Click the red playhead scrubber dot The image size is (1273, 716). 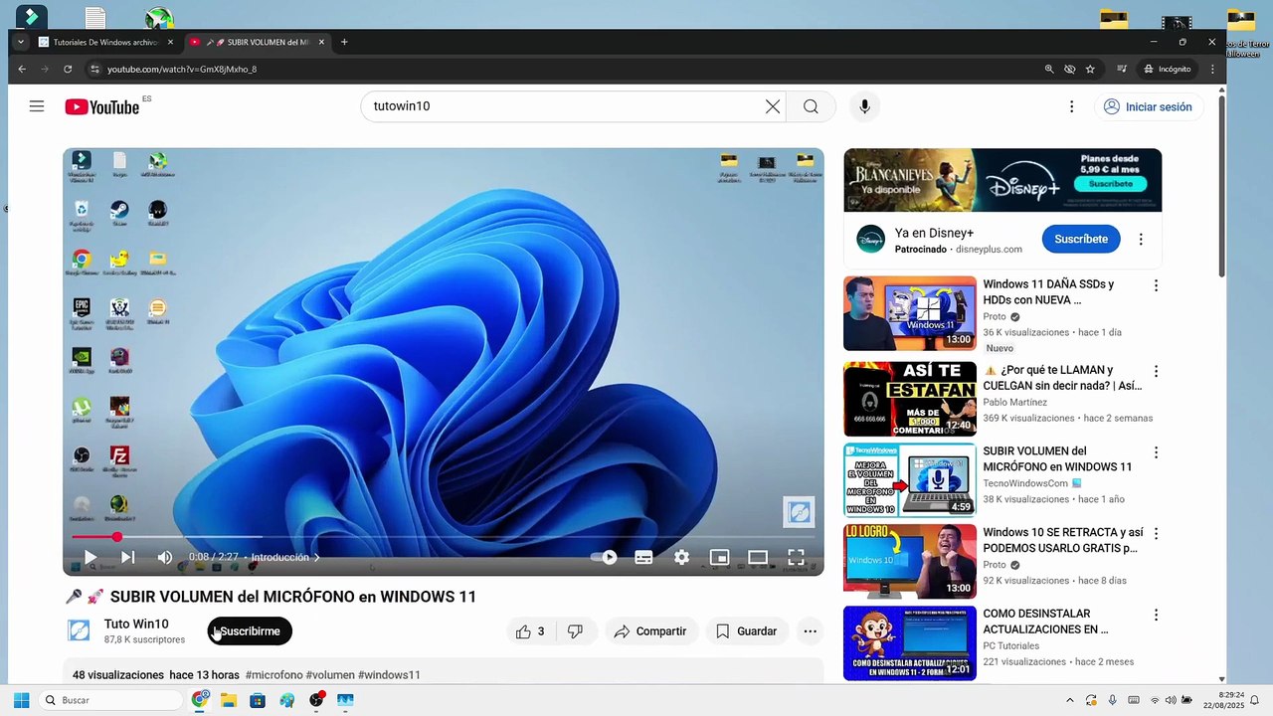coord(116,537)
